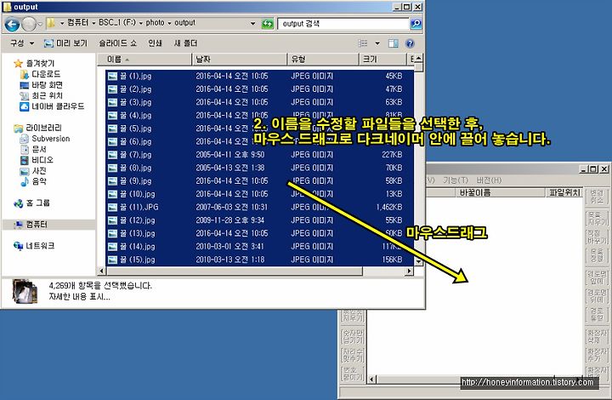The width and height of the screenshot is (612, 400).
Task: Click the 경로명 앞에 button in DarkNamer
Action: point(597,277)
